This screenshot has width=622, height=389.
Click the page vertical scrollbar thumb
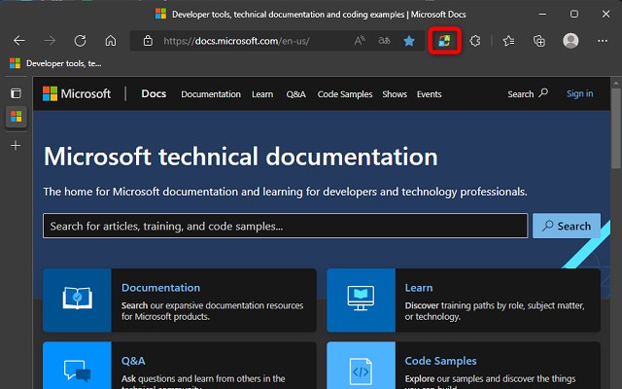tap(616, 129)
